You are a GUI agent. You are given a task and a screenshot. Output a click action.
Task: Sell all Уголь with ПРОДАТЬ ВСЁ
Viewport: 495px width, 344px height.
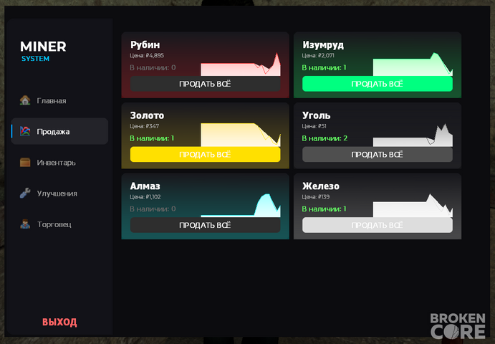pyautogui.click(x=378, y=155)
